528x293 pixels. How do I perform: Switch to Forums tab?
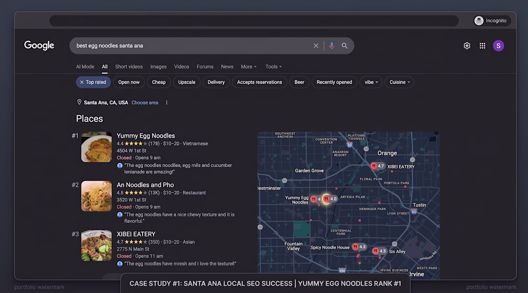tap(205, 67)
